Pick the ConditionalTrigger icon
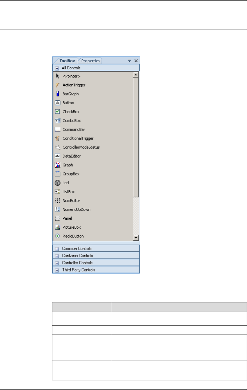This screenshot has width=247, height=390. 57,138
